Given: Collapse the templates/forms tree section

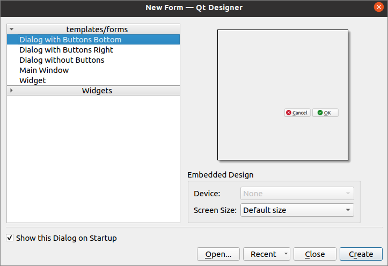Looking at the screenshot, I should pyautogui.click(x=11, y=29).
